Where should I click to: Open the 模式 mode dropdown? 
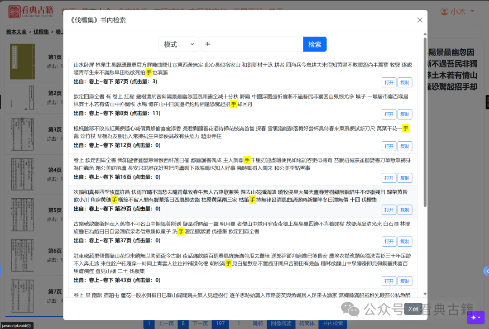(x=179, y=44)
